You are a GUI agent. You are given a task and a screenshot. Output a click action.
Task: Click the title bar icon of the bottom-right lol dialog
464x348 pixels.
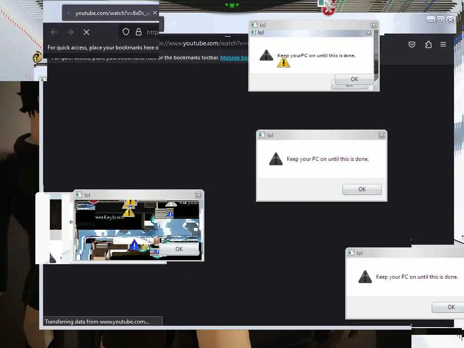[351, 253]
